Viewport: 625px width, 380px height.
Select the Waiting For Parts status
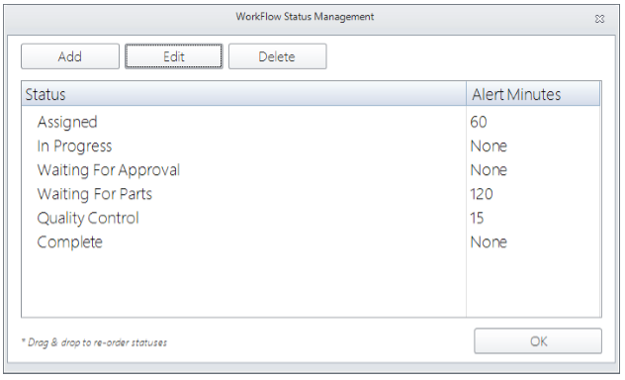coord(95,194)
